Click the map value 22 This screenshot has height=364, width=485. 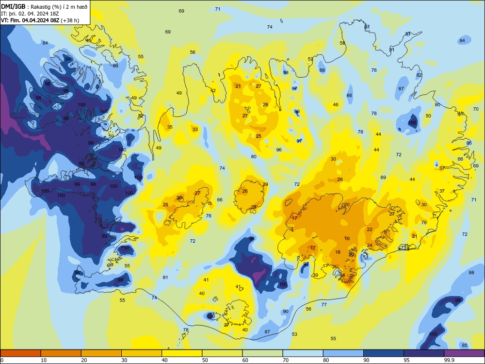370,230
